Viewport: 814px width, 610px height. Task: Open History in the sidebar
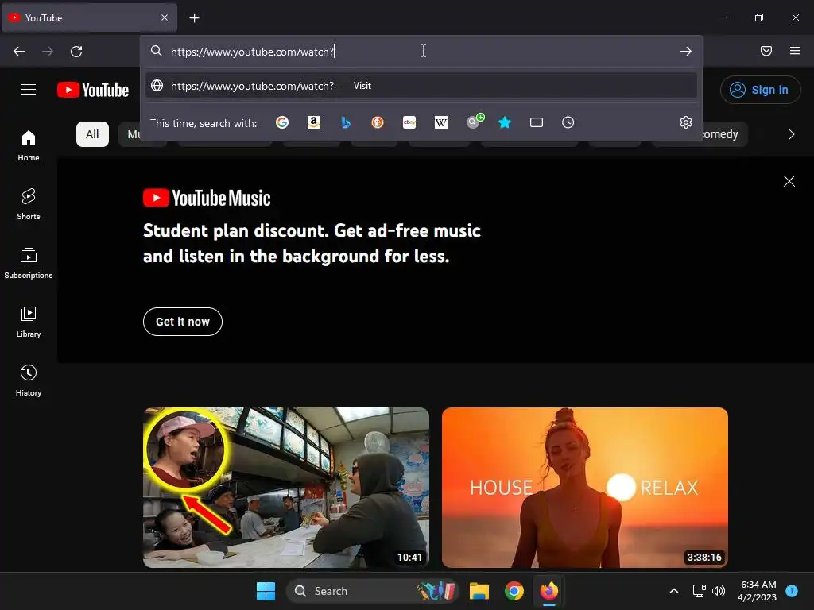coord(29,380)
